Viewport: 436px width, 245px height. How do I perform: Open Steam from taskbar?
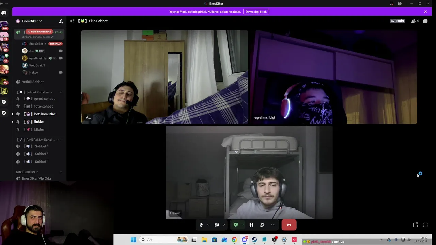click(254, 240)
